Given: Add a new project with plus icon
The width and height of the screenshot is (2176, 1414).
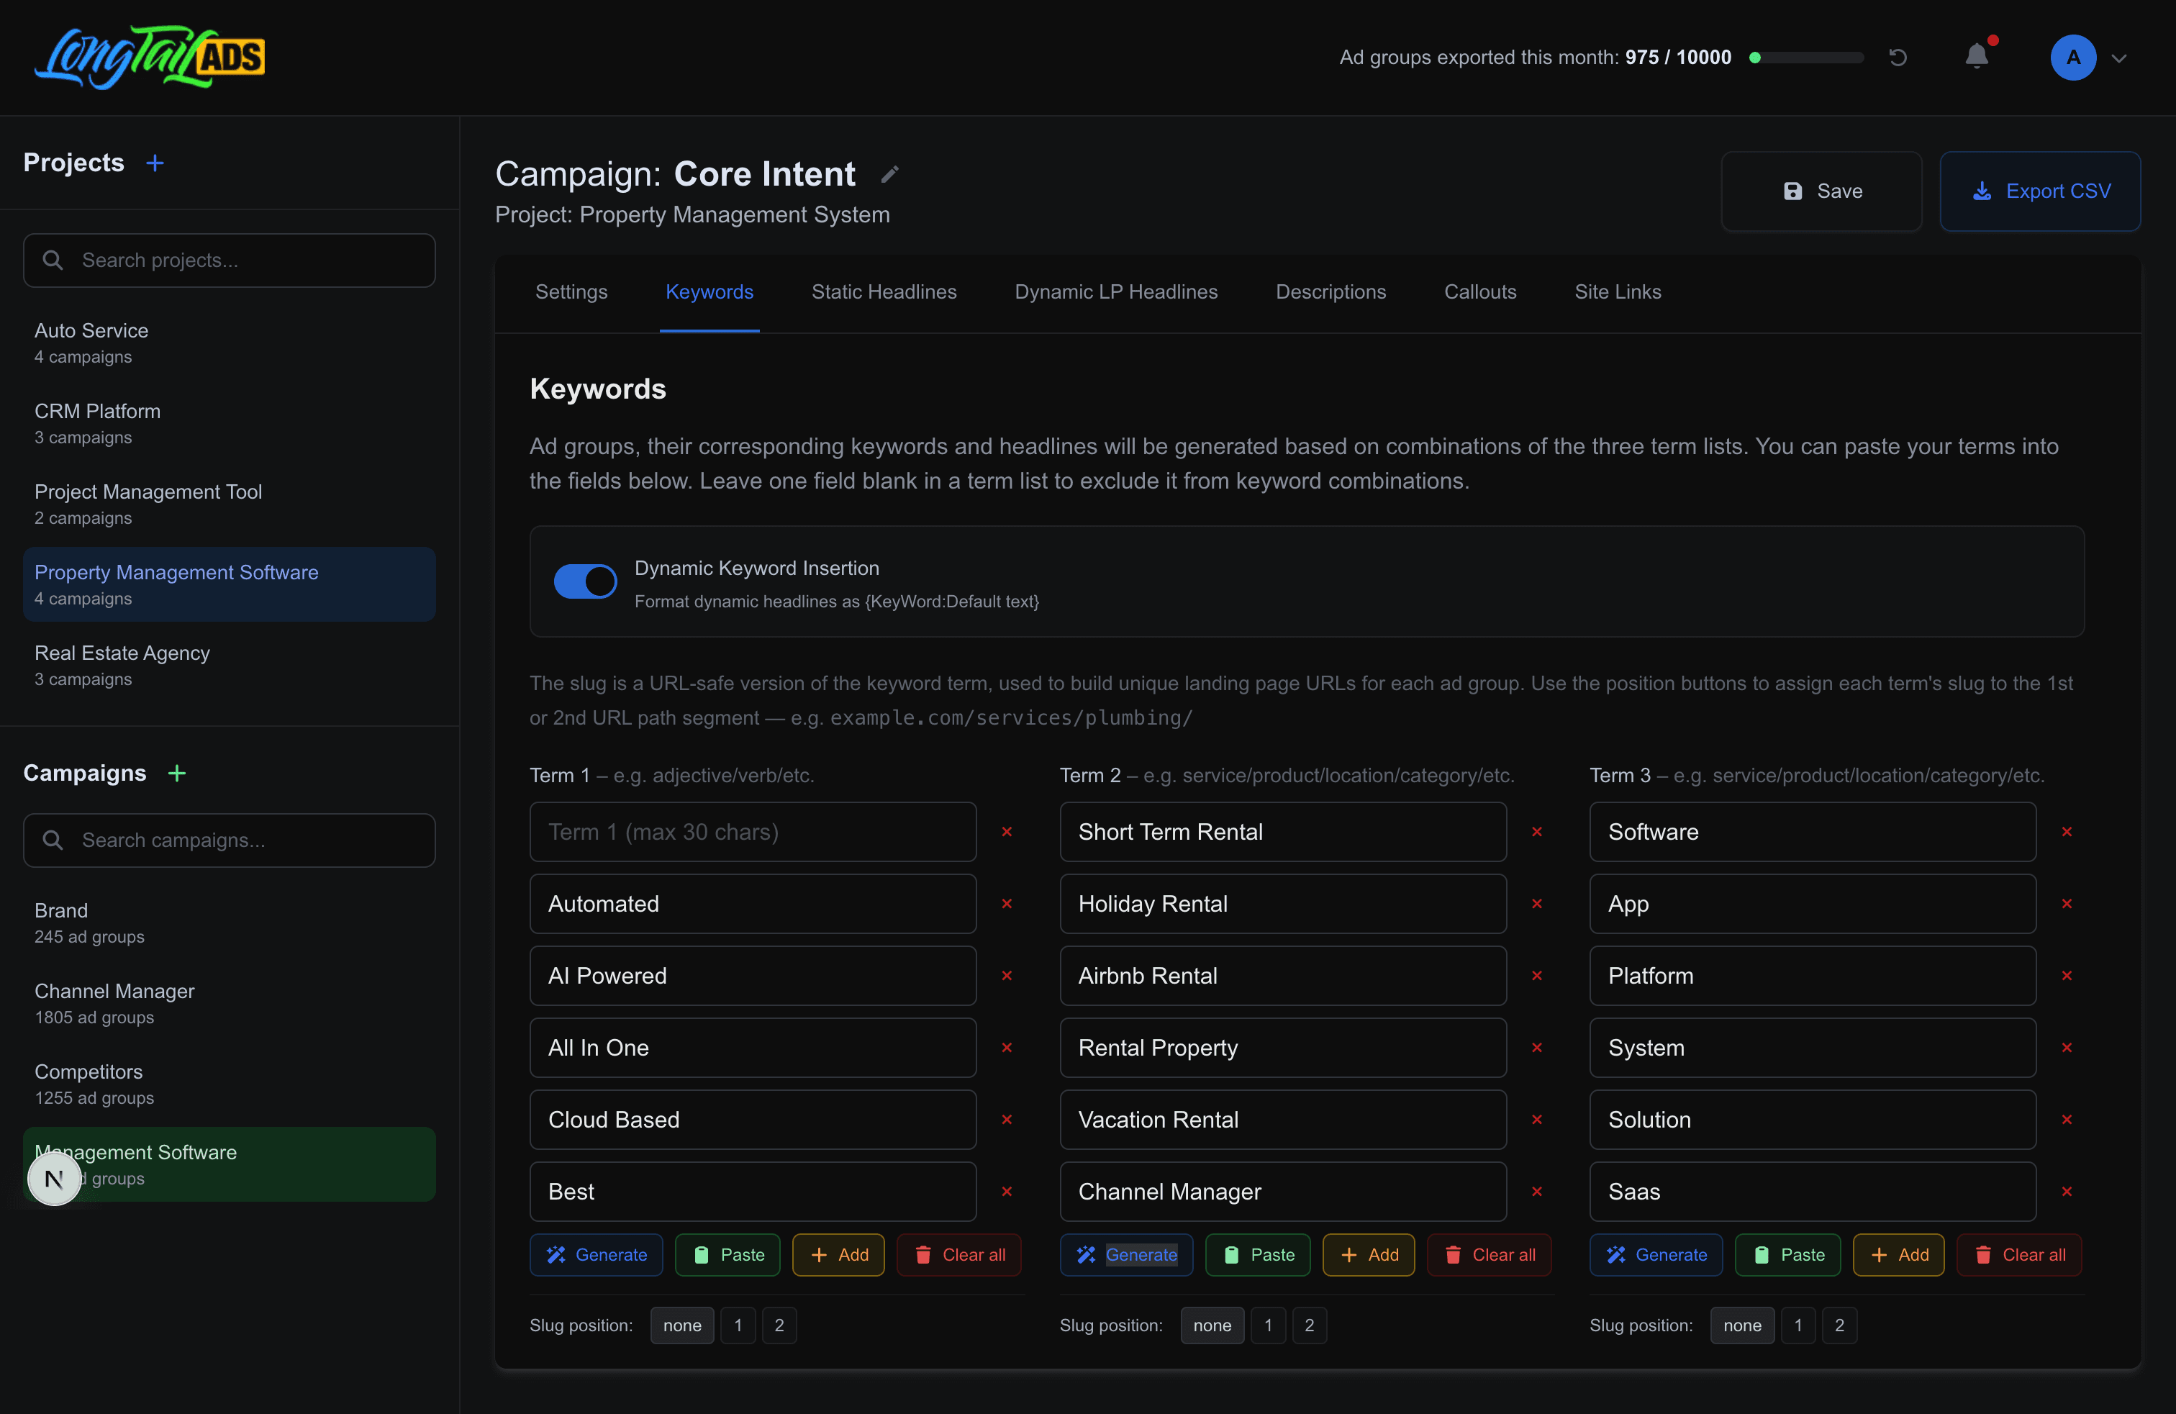Looking at the screenshot, I should point(155,163).
